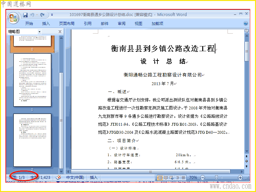Open the Word help question mark
This screenshot has height=192, width=256.
(x=246, y=23)
